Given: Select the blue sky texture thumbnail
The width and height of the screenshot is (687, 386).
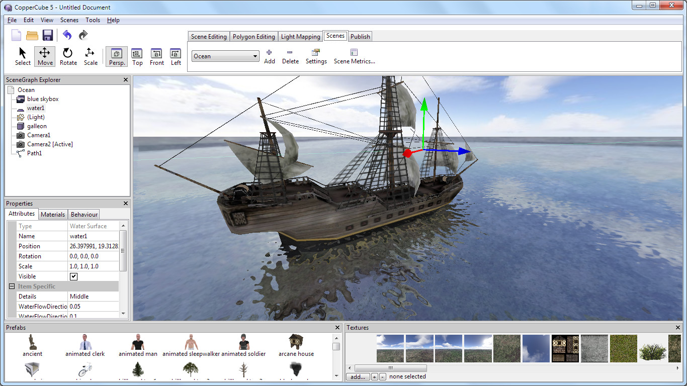Looking at the screenshot, I should pyautogui.click(x=536, y=348).
